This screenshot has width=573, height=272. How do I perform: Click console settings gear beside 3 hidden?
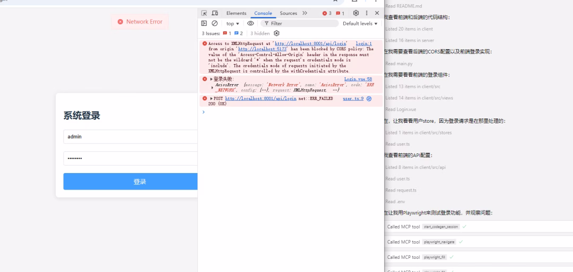[276, 33]
